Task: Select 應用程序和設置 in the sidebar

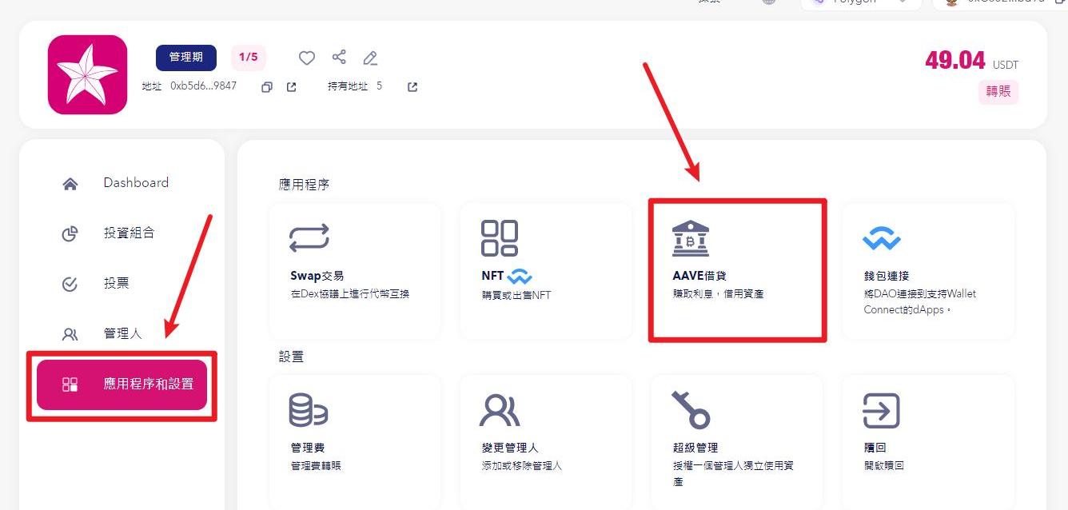Action: click(x=122, y=384)
